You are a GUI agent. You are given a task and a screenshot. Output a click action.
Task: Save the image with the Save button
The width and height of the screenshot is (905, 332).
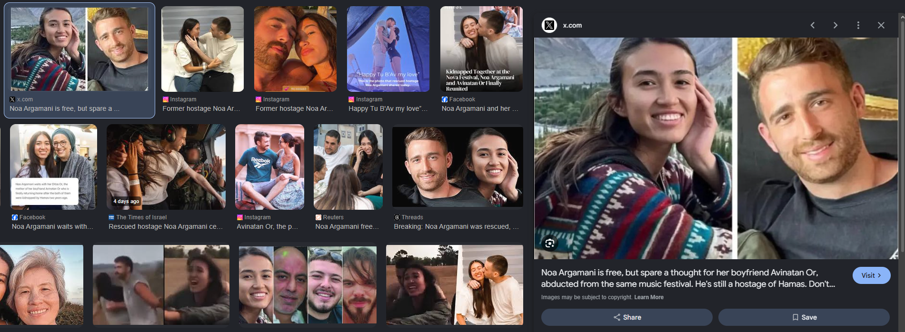point(804,317)
